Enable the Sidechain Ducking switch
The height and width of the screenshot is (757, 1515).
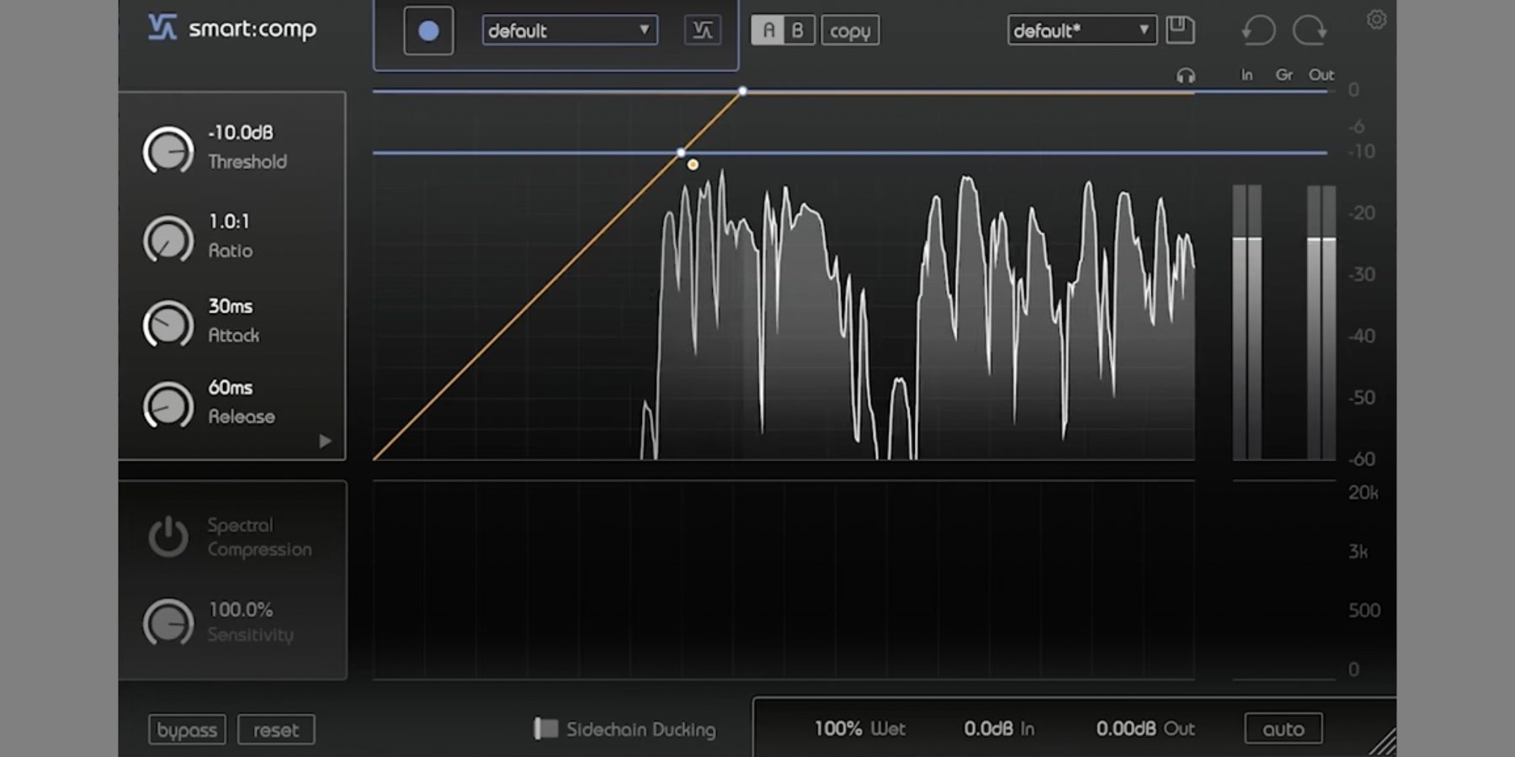[545, 728]
